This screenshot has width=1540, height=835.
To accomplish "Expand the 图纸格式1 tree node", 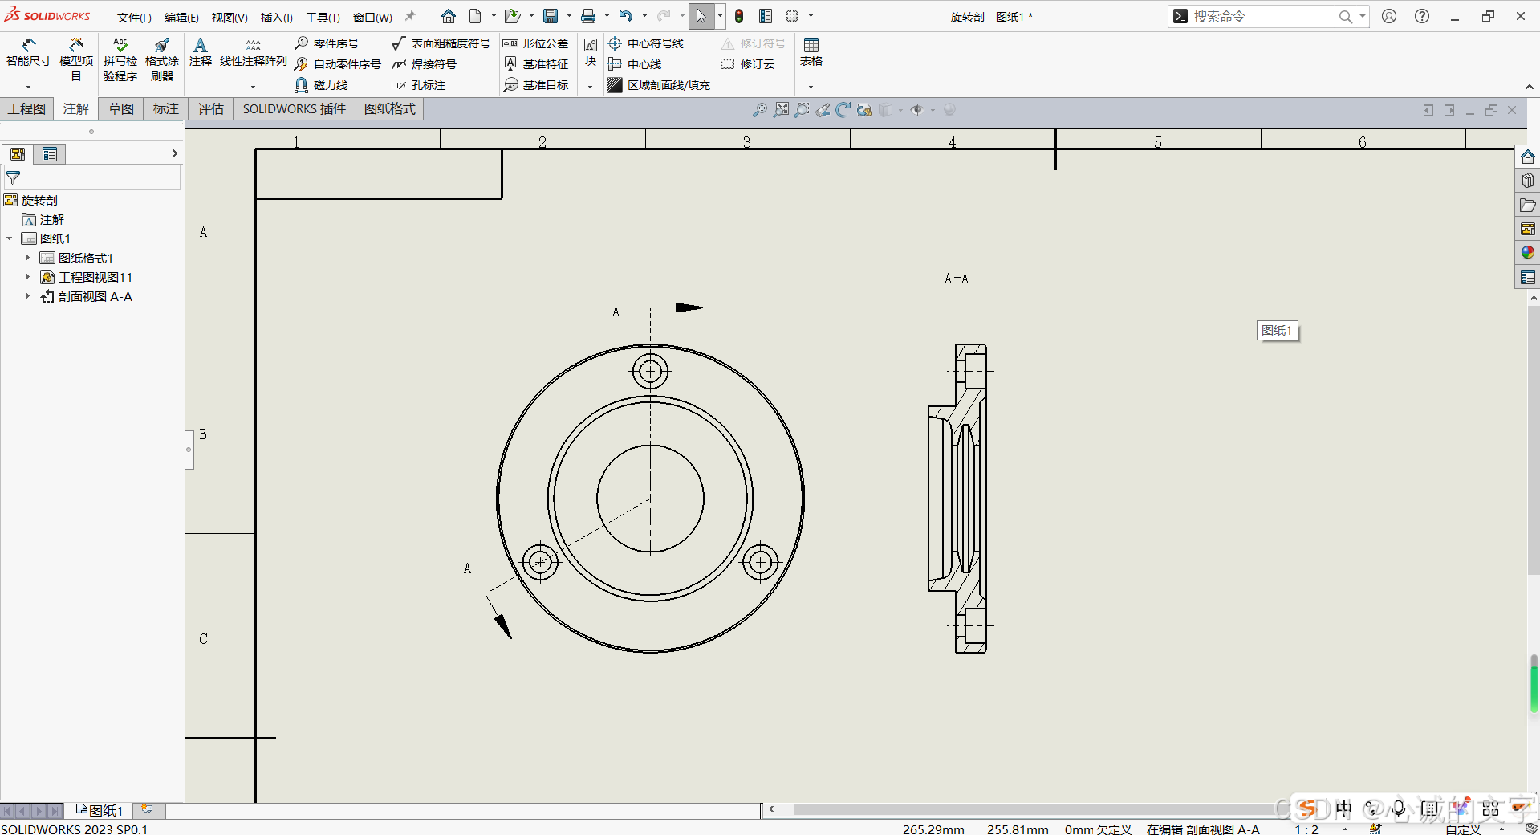I will coord(27,258).
